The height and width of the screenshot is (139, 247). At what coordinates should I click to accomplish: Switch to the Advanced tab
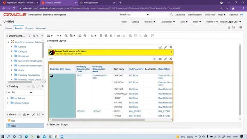(41, 28)
